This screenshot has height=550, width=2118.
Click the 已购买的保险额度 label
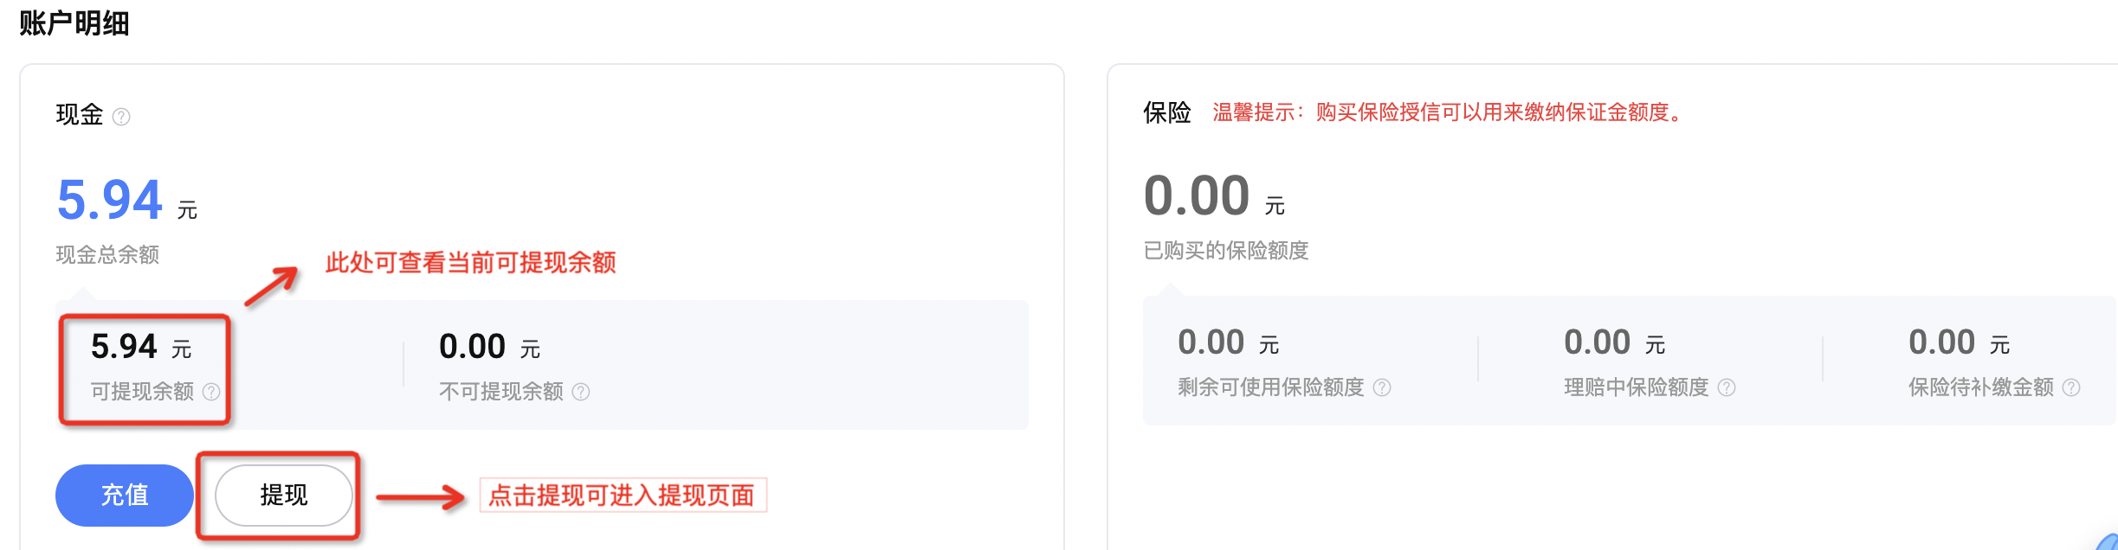pyautogui.click(x=1226, y=251)
